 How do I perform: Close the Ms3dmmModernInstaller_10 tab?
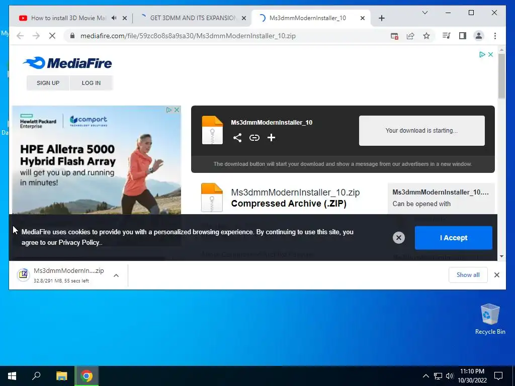pos(362,19)
